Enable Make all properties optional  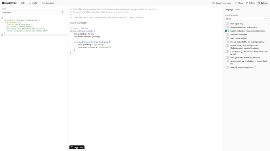click(x=227, y=67)
